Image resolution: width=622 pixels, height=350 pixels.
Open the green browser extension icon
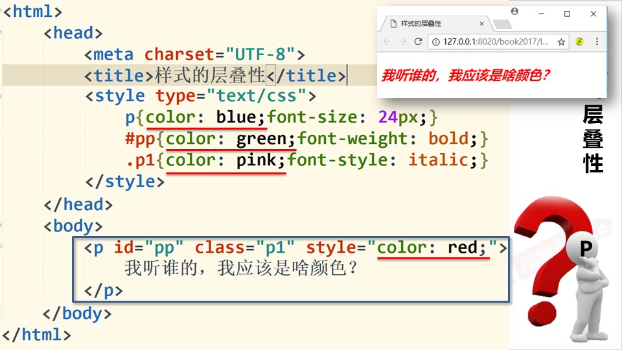(x=579, y=41)
